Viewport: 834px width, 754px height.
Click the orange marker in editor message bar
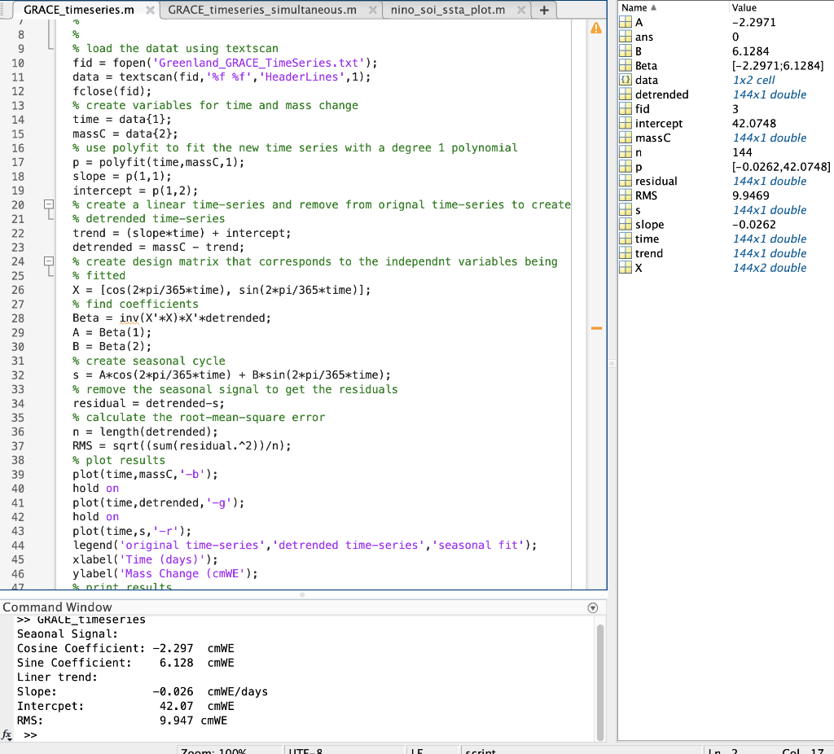595,329
